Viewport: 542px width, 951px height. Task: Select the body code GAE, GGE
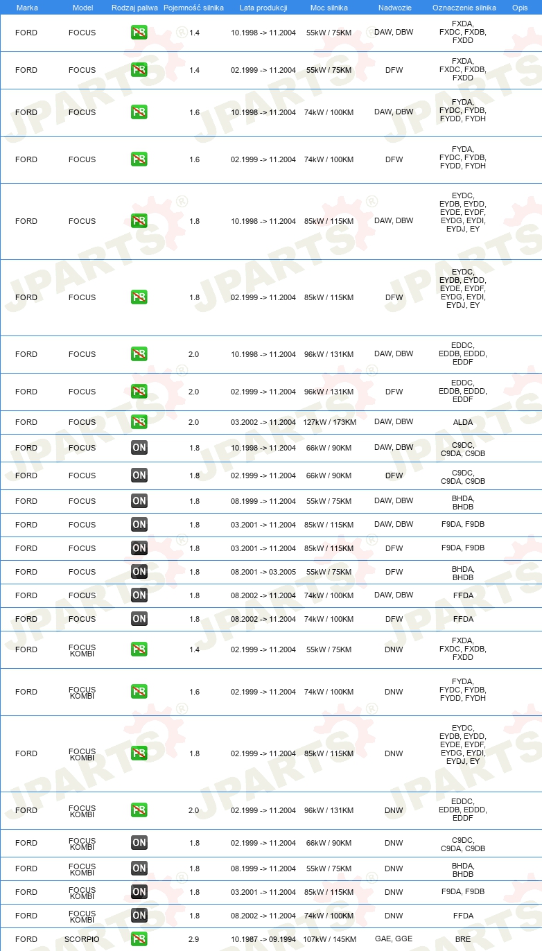click(x=394, y=939)
